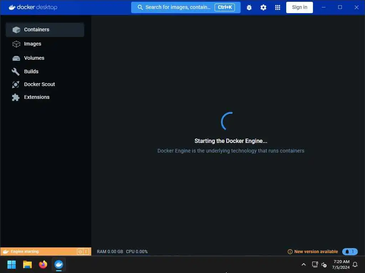This screenshot has height=273, width=365.
Task: Click the info icon beside New version
Action: point(290,252)
